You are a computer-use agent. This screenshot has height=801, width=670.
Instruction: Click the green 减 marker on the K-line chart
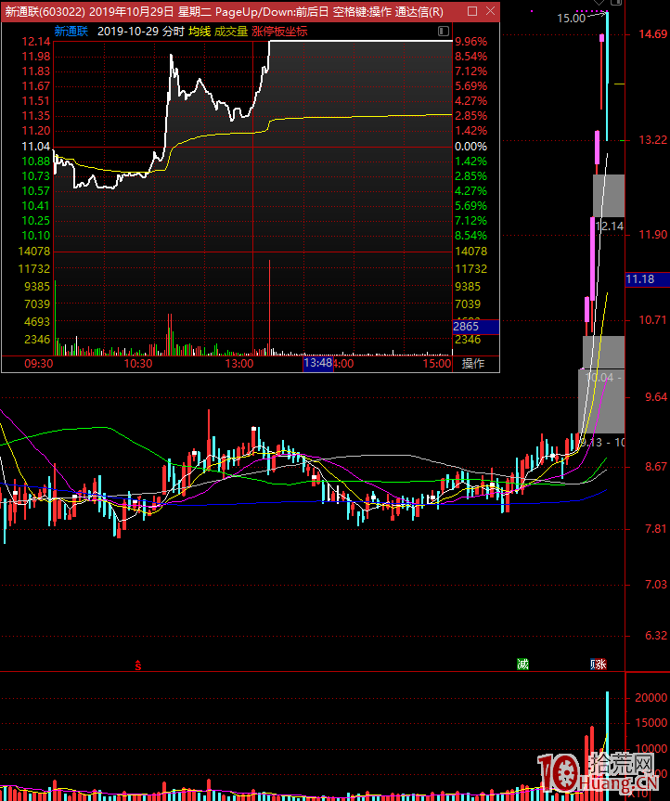[x=523, y=664]
